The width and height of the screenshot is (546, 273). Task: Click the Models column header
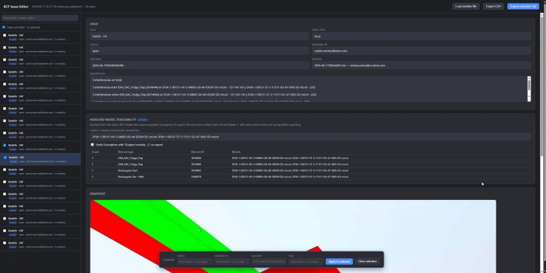coord(235,152)
